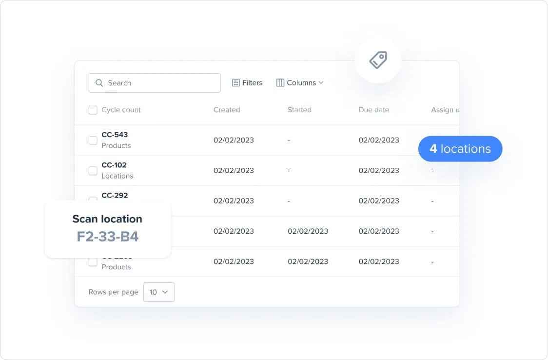
Task: Select the CC-292 cycle count entry
Action: (115, 195)
